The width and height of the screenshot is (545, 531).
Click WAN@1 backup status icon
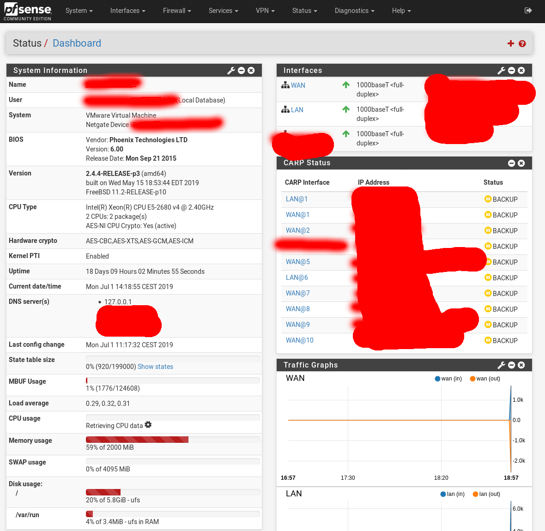pyautogui.click(x=488, y=214)
